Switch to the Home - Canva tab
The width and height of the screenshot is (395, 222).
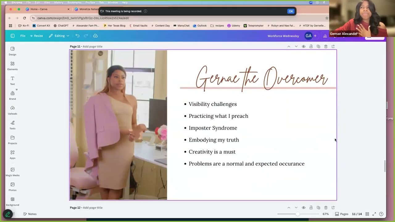pos(47,9)
